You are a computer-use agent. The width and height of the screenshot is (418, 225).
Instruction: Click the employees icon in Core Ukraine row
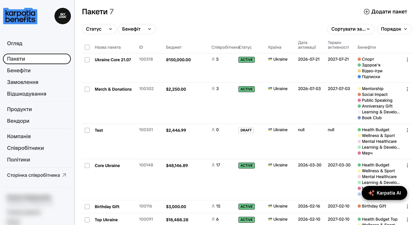[x=213, y=165]
